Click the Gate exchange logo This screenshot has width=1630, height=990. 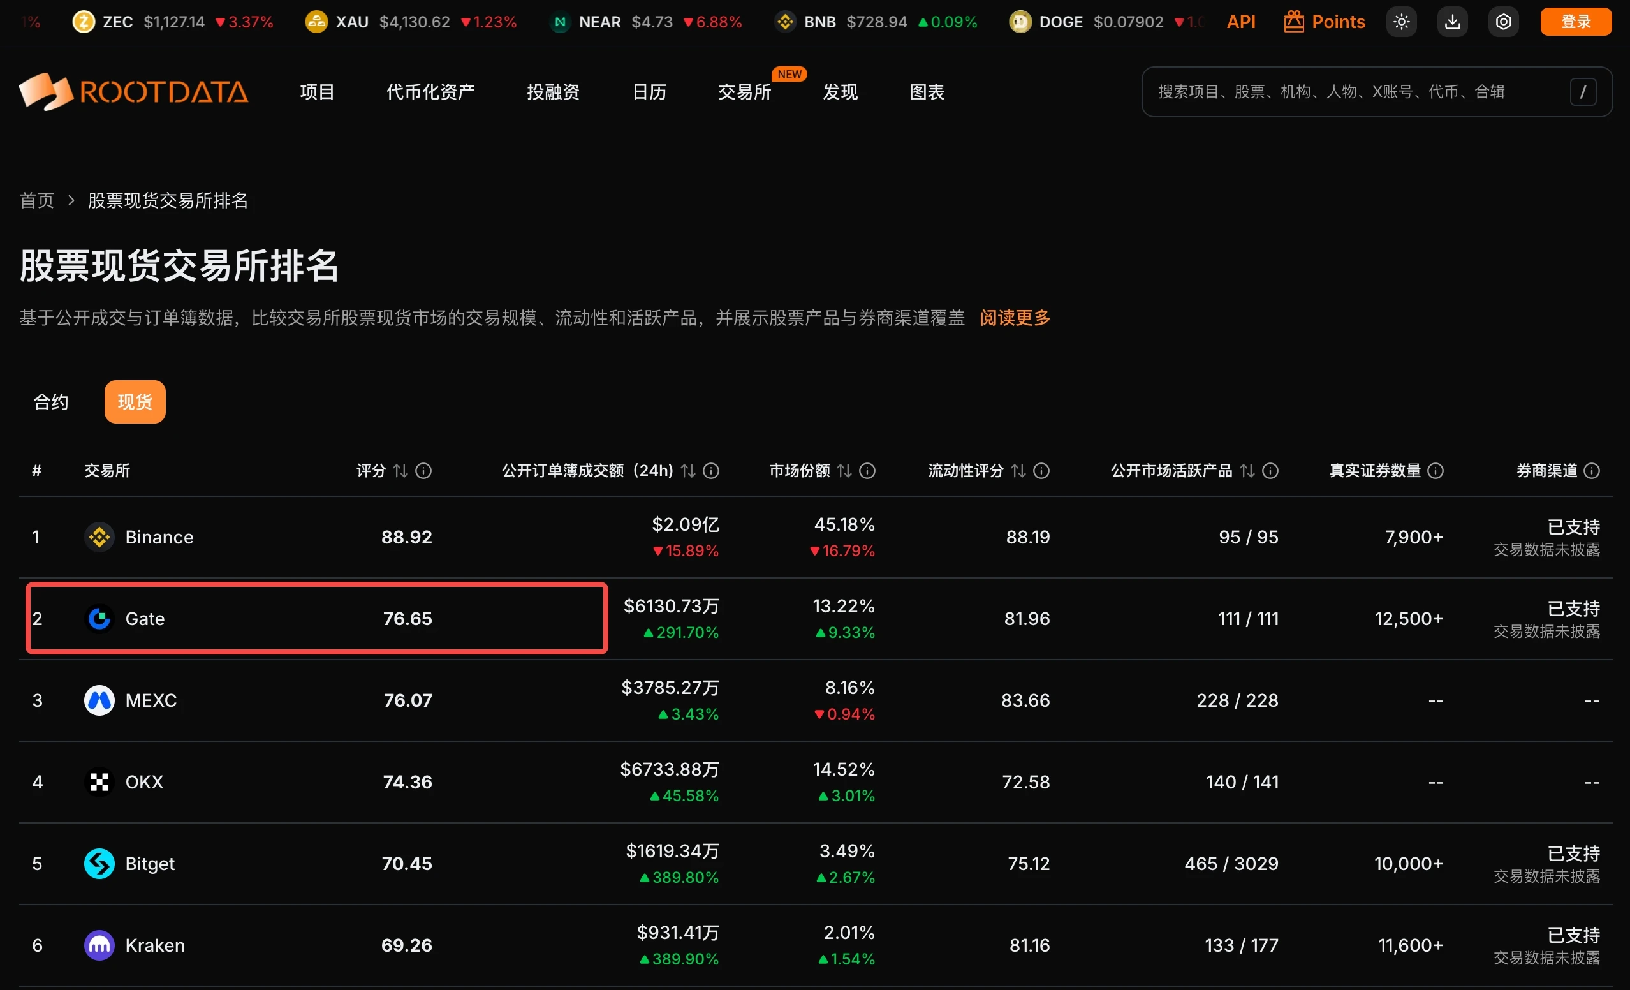point(99,618)
